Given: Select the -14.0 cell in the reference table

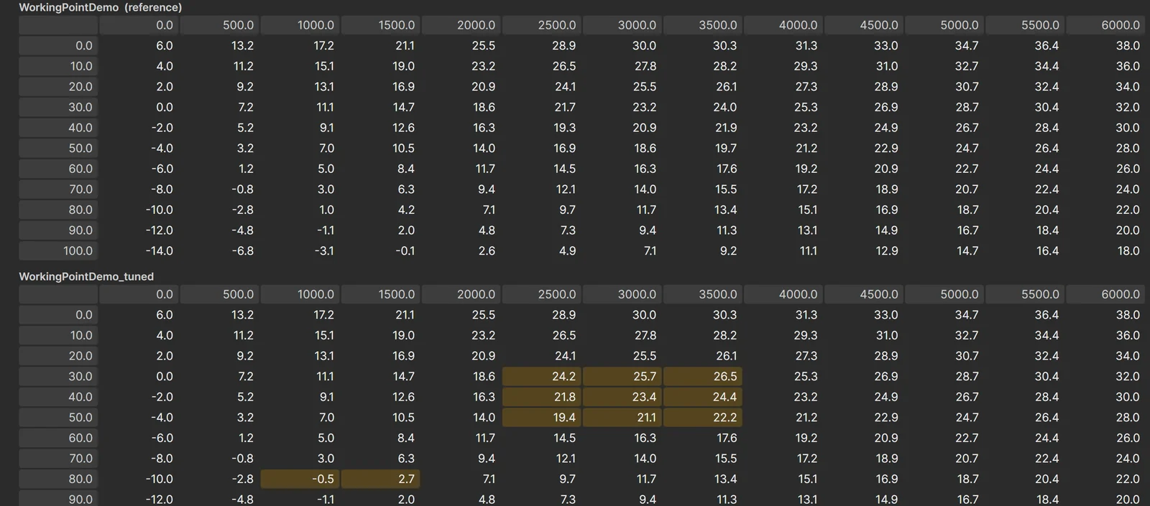Looking at the screenshot, I should (x=139, y=250).
